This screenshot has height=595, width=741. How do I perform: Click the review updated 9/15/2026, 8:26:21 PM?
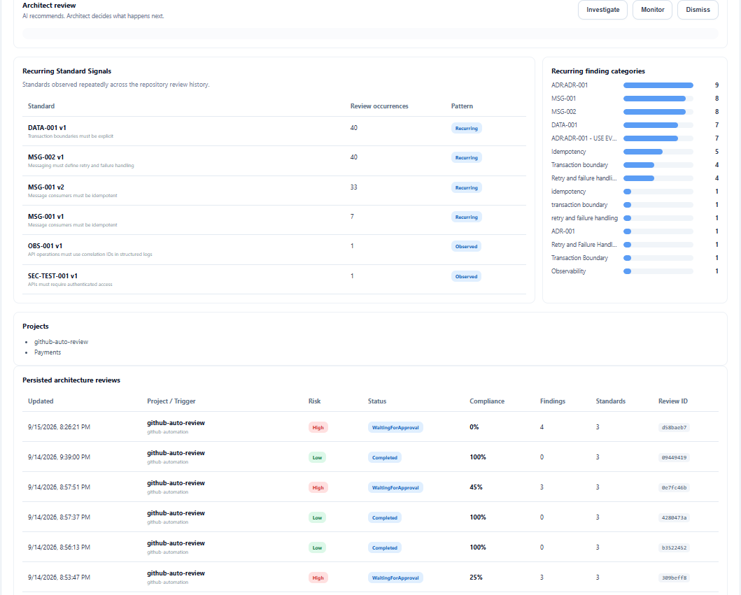tap(59, 427)
